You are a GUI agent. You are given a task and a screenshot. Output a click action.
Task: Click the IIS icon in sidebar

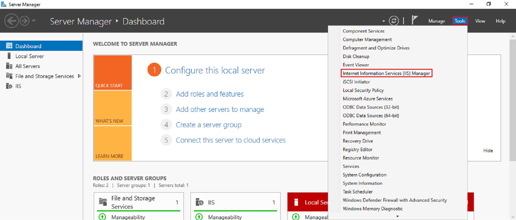[x=9, y=86]
